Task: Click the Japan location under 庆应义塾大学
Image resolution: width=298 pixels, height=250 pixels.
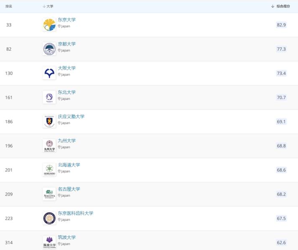Action: [64, 123]
